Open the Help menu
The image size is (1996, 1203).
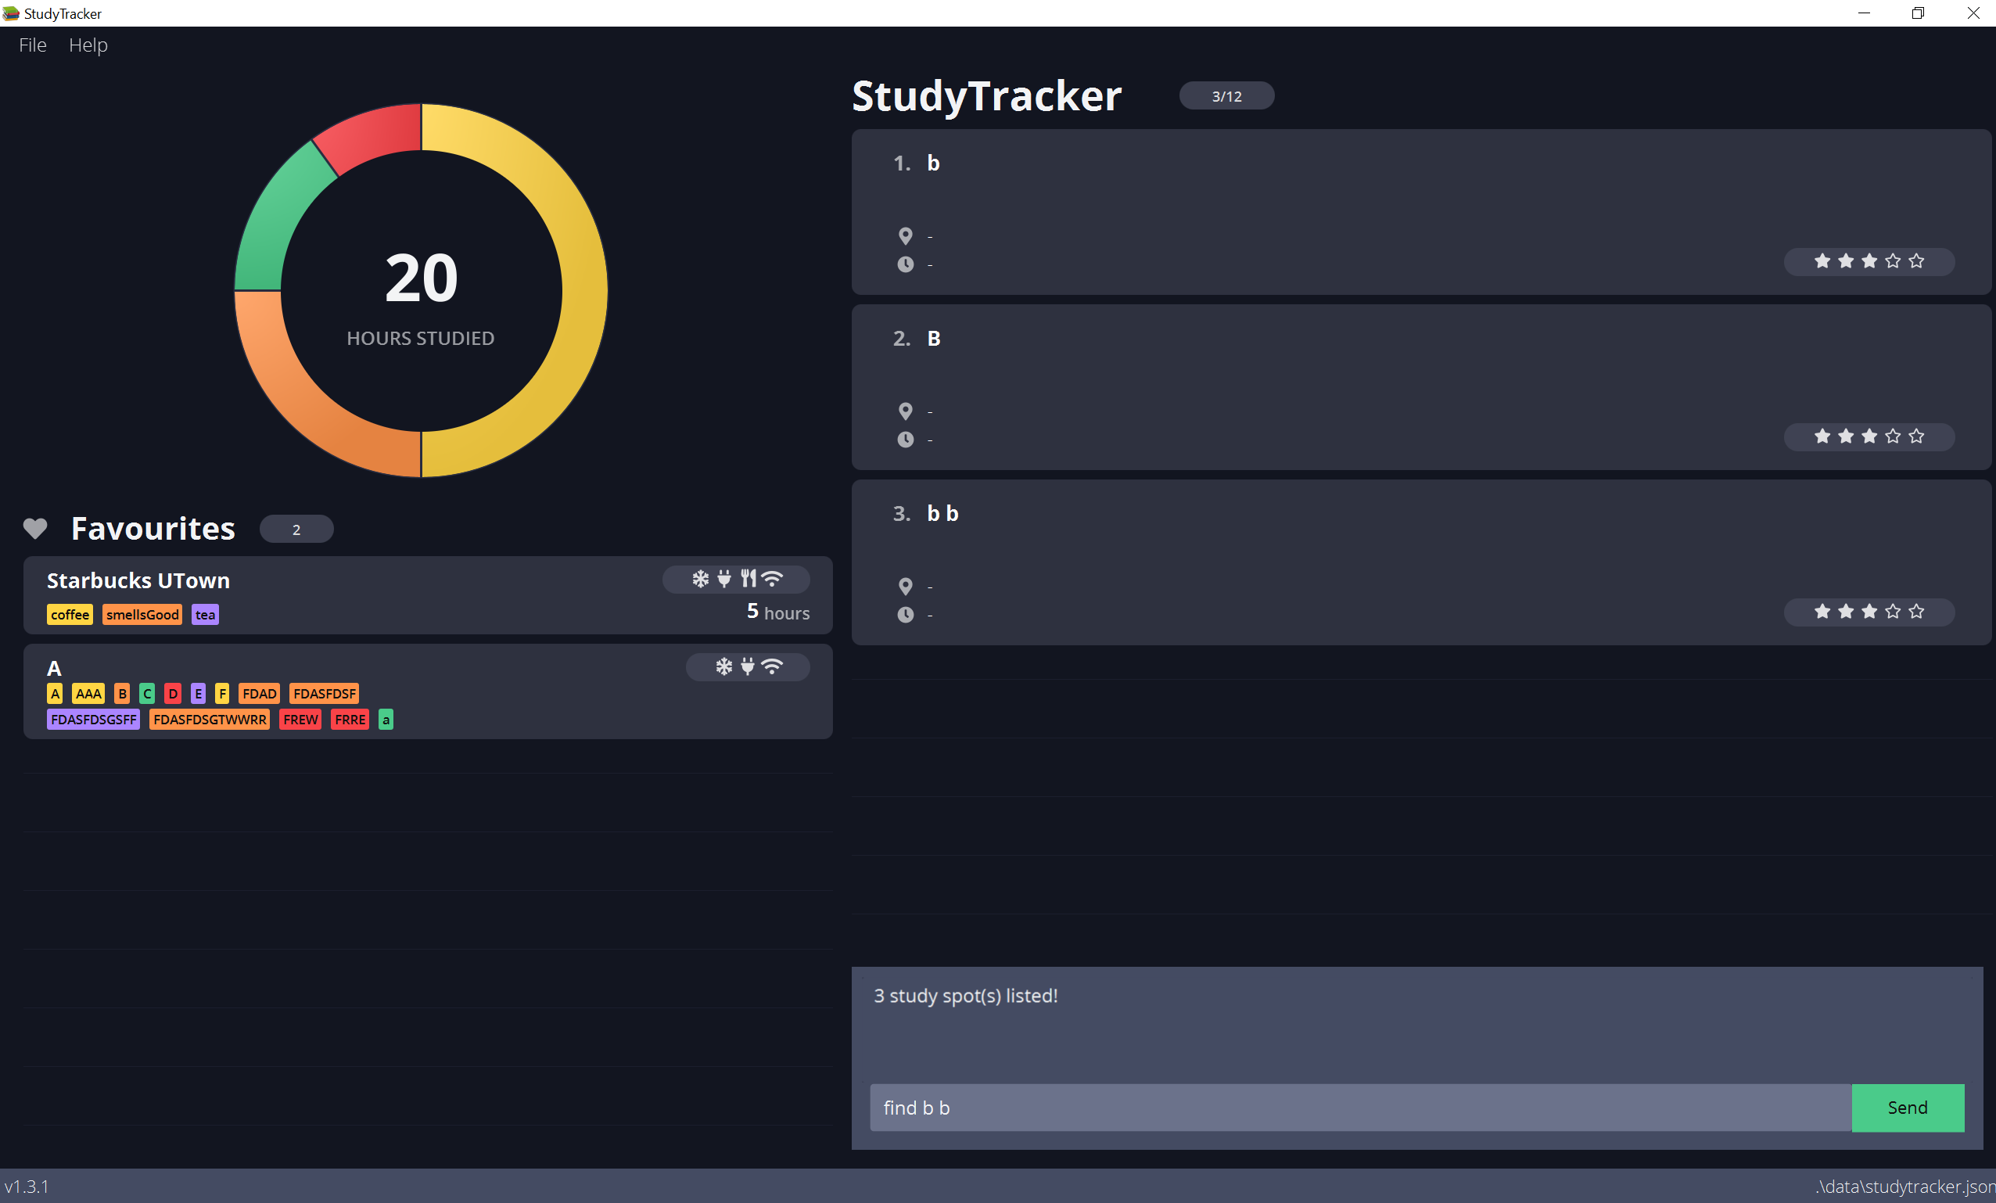tap(88, 45)
